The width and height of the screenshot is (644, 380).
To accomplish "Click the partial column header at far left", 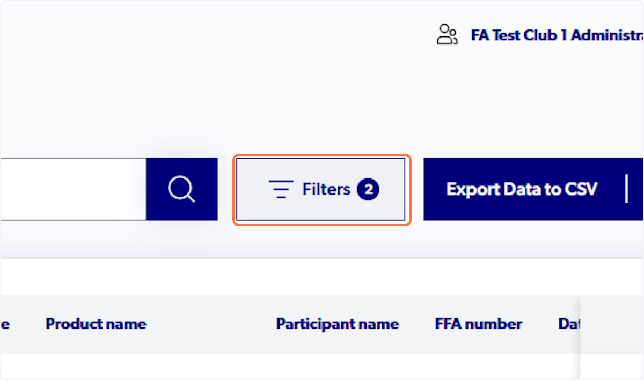I will click(5, 324).
